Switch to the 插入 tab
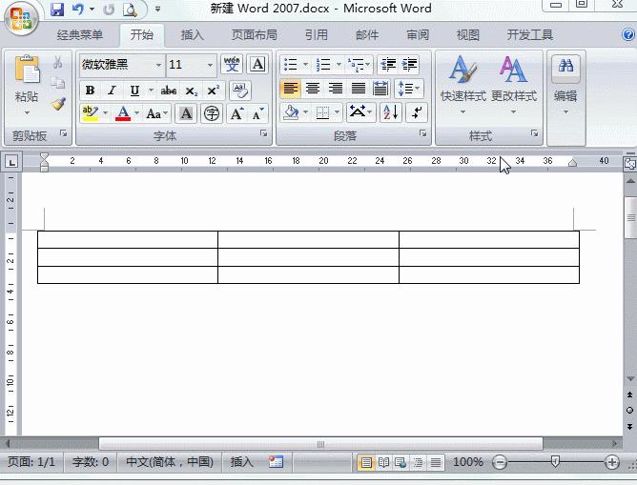The height and width of the screenshot is (485, 637). [192, 35]
